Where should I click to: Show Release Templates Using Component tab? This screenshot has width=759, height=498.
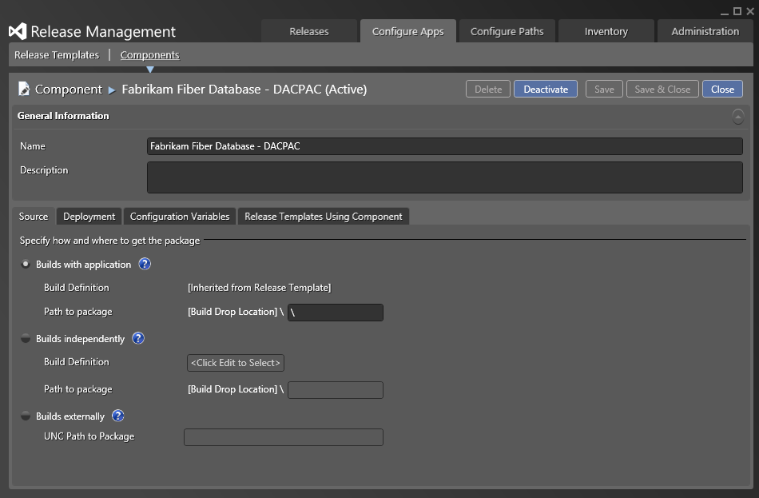[324, 217]
